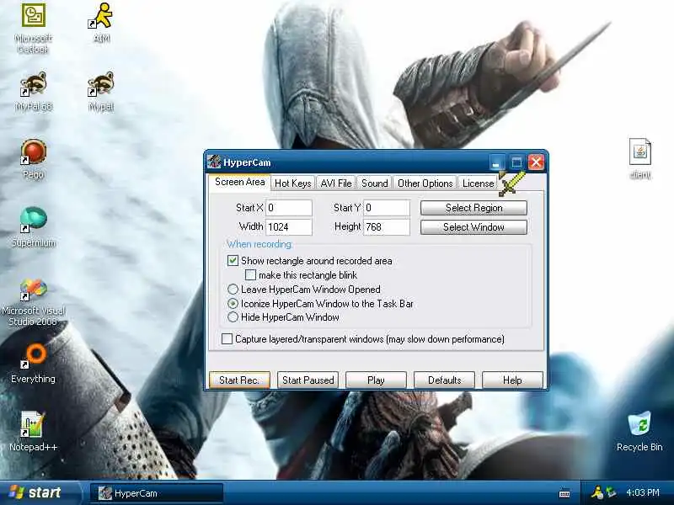Open the AVI File tab
The width and height of the screenshot is (674, 505).
(336, 183)
